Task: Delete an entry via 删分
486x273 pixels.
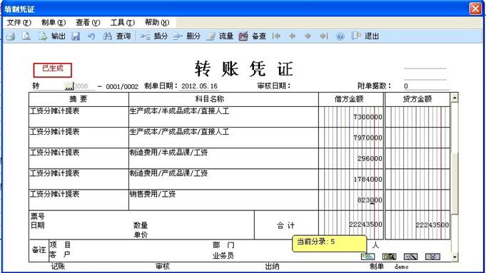Action: (186, 36)
